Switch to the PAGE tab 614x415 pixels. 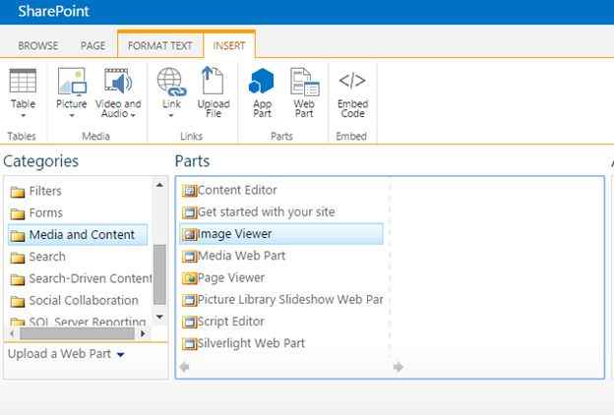click(x=92, y=46)
